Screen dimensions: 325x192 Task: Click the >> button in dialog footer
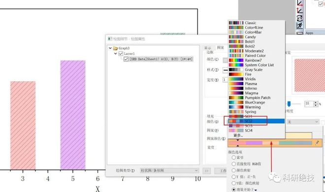[207, 171]
